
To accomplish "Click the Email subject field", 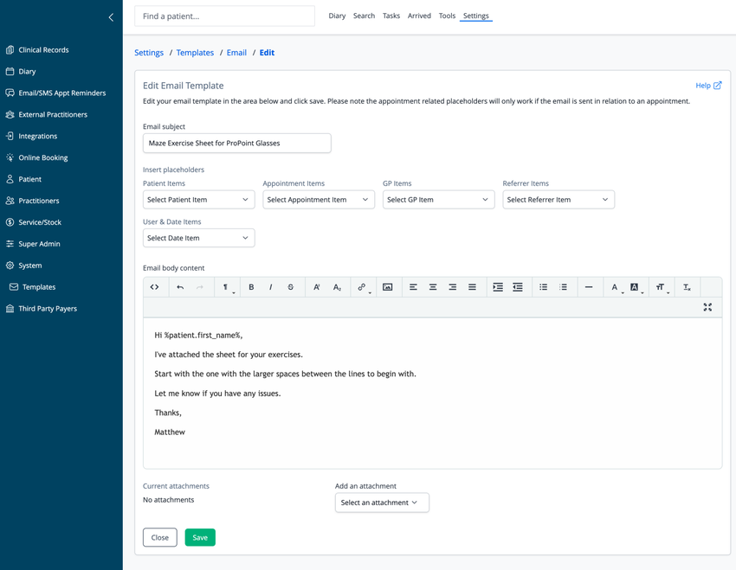I will pyautogui.click(x=237, y=143).
